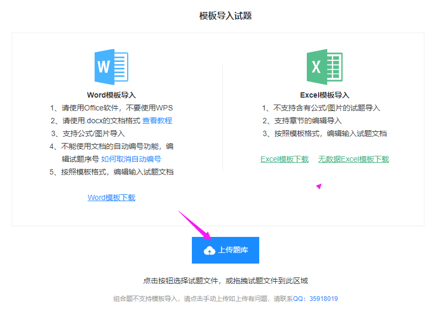Click the blue Word document icon
This screenshot has width=434, height=310.
(111, 67)
